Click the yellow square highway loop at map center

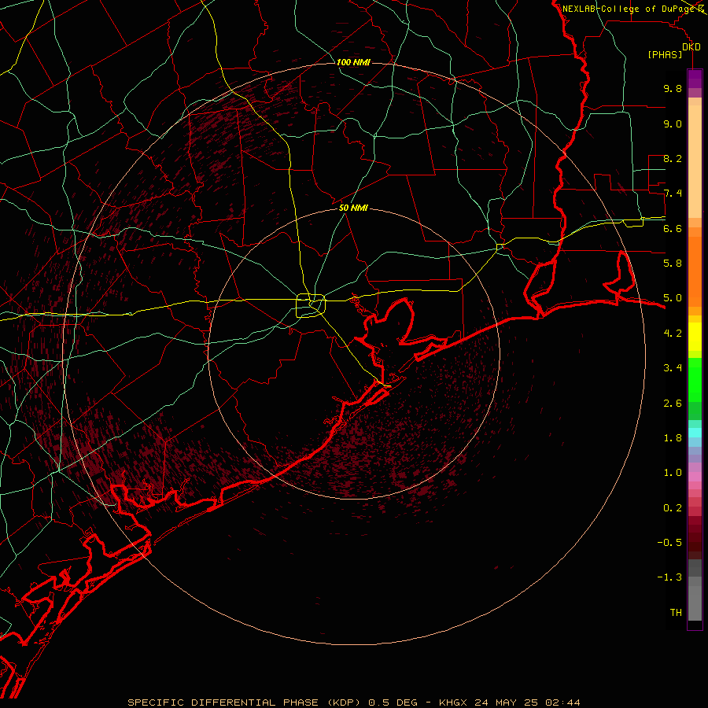click(311, 306)
